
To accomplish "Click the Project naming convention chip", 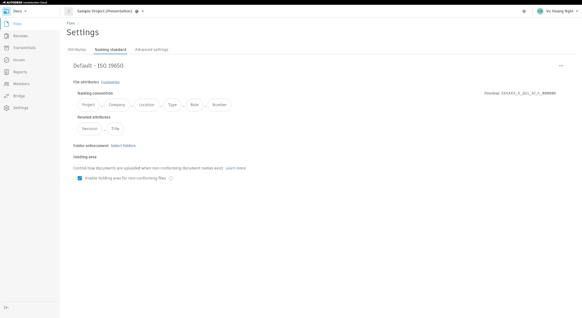I will (x=88, y=105).
